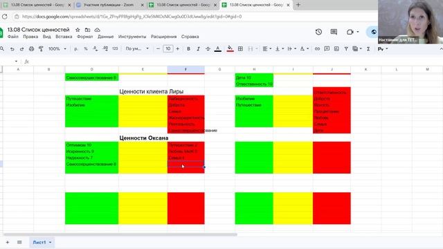Select the paint format tool
Image resolution: width=443 pixels, height=249 pixels.
(x=41, y=49)
